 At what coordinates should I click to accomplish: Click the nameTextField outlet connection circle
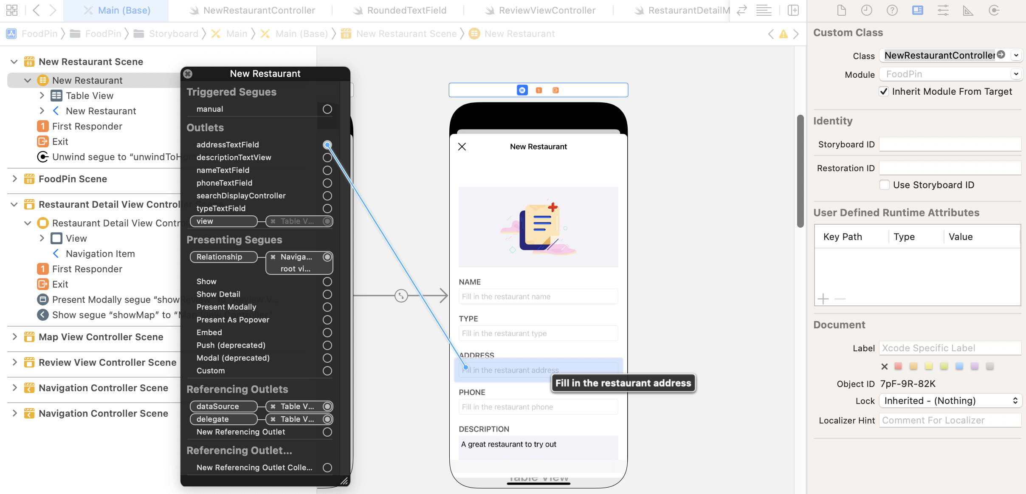327,170
